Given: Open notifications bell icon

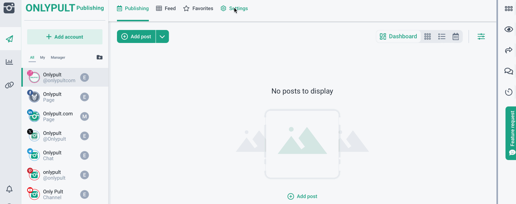Looking at the screenshot, I should coord(9,189).
